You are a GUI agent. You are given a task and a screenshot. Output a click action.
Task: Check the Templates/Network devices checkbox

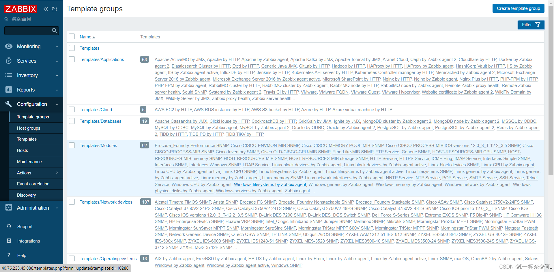click(72, 202)
